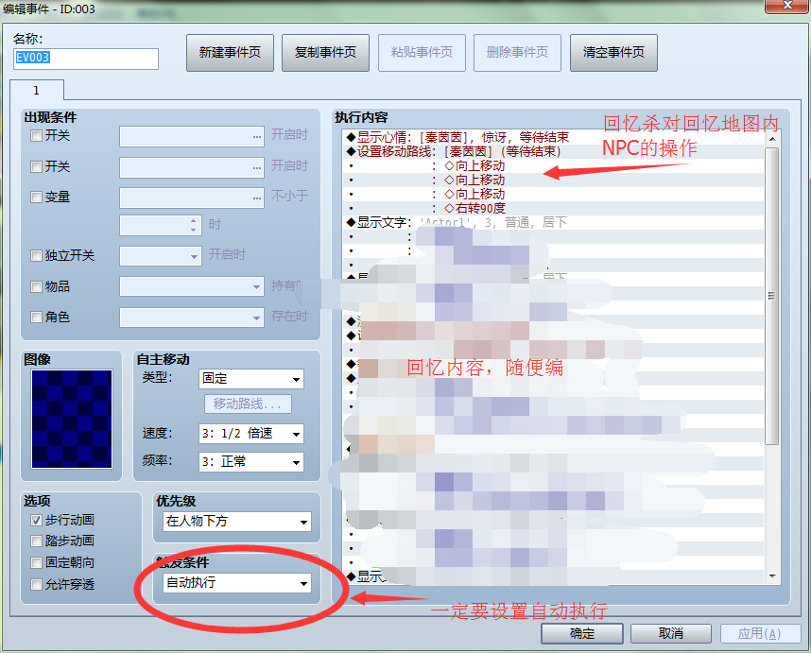
Task: Click the 新建事件页 button
Action: point(230,53)
